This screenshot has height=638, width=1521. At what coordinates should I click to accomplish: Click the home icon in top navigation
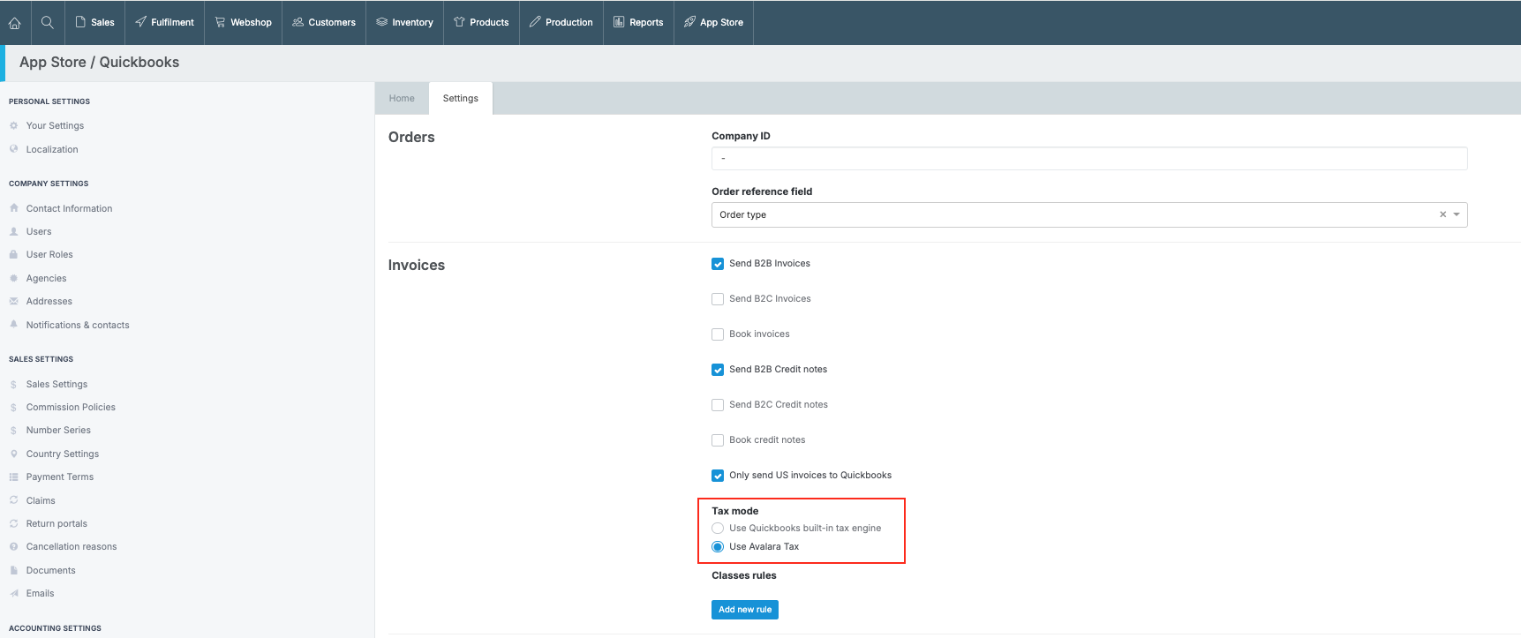(x=15, y=23)
